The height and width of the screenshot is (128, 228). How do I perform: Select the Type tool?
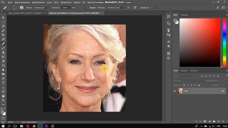pos(3,83)
